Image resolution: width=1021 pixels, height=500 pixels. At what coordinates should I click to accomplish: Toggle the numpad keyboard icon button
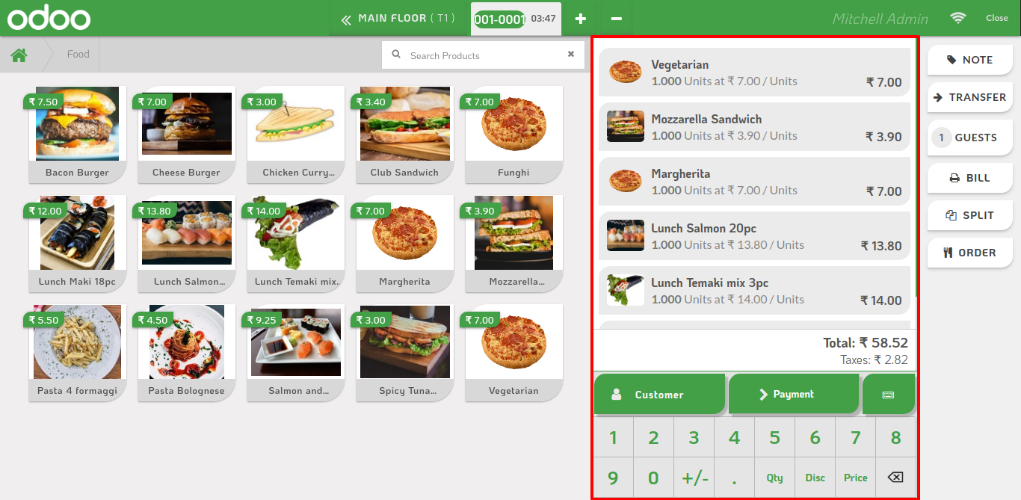(x=889, y=394)
